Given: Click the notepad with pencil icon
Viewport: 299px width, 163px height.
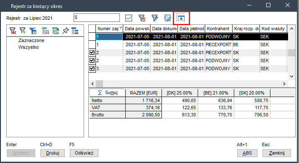Looking at the screenshot, I should [168, 18].
